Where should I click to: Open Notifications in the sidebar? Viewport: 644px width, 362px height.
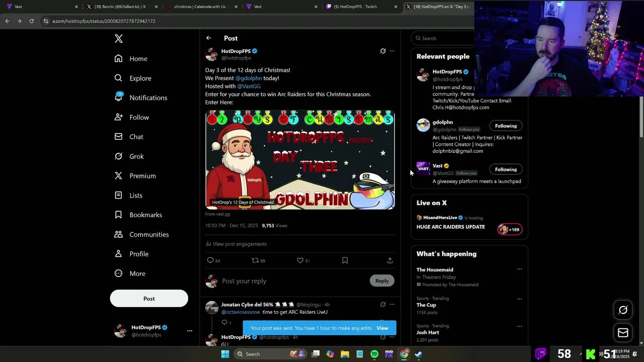coord(140,98)
